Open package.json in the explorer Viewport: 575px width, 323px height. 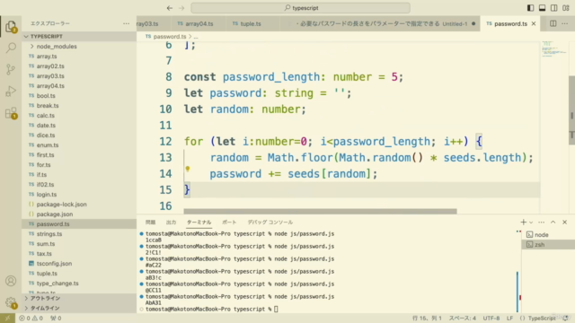[79, 214]
